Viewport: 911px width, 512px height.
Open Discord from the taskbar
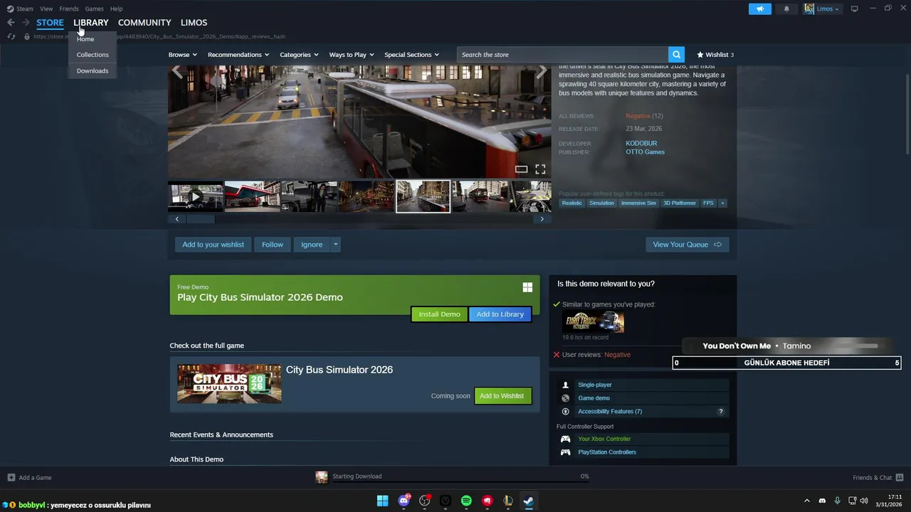pos(404,501)
